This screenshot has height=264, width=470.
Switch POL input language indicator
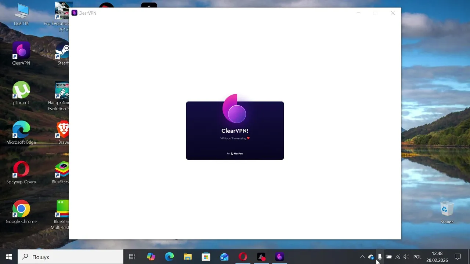point(417,257)
